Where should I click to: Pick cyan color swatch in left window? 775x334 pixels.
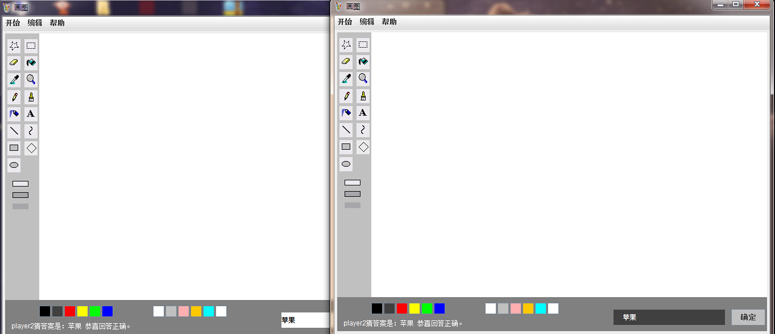coord(209,311)
